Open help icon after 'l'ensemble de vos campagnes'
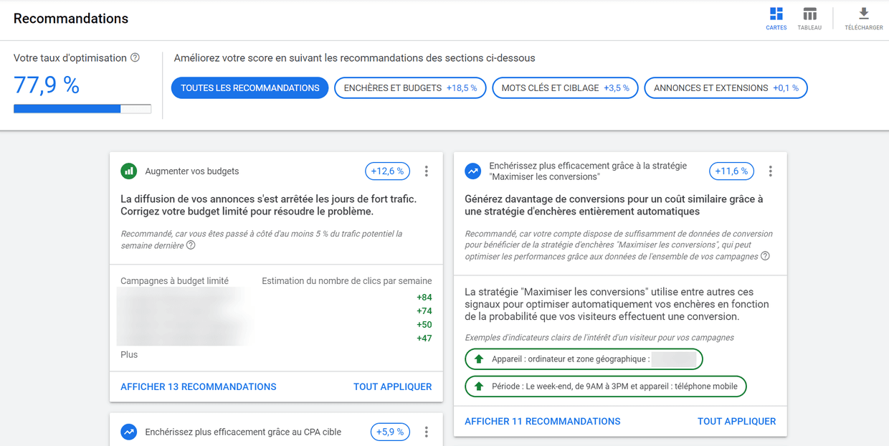The image size is (889, 446). coord(765,256)
